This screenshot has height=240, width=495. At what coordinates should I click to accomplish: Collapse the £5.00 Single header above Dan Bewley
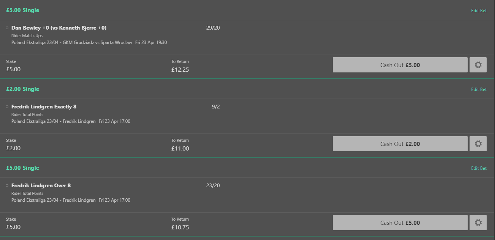click(x=22, y=10)
